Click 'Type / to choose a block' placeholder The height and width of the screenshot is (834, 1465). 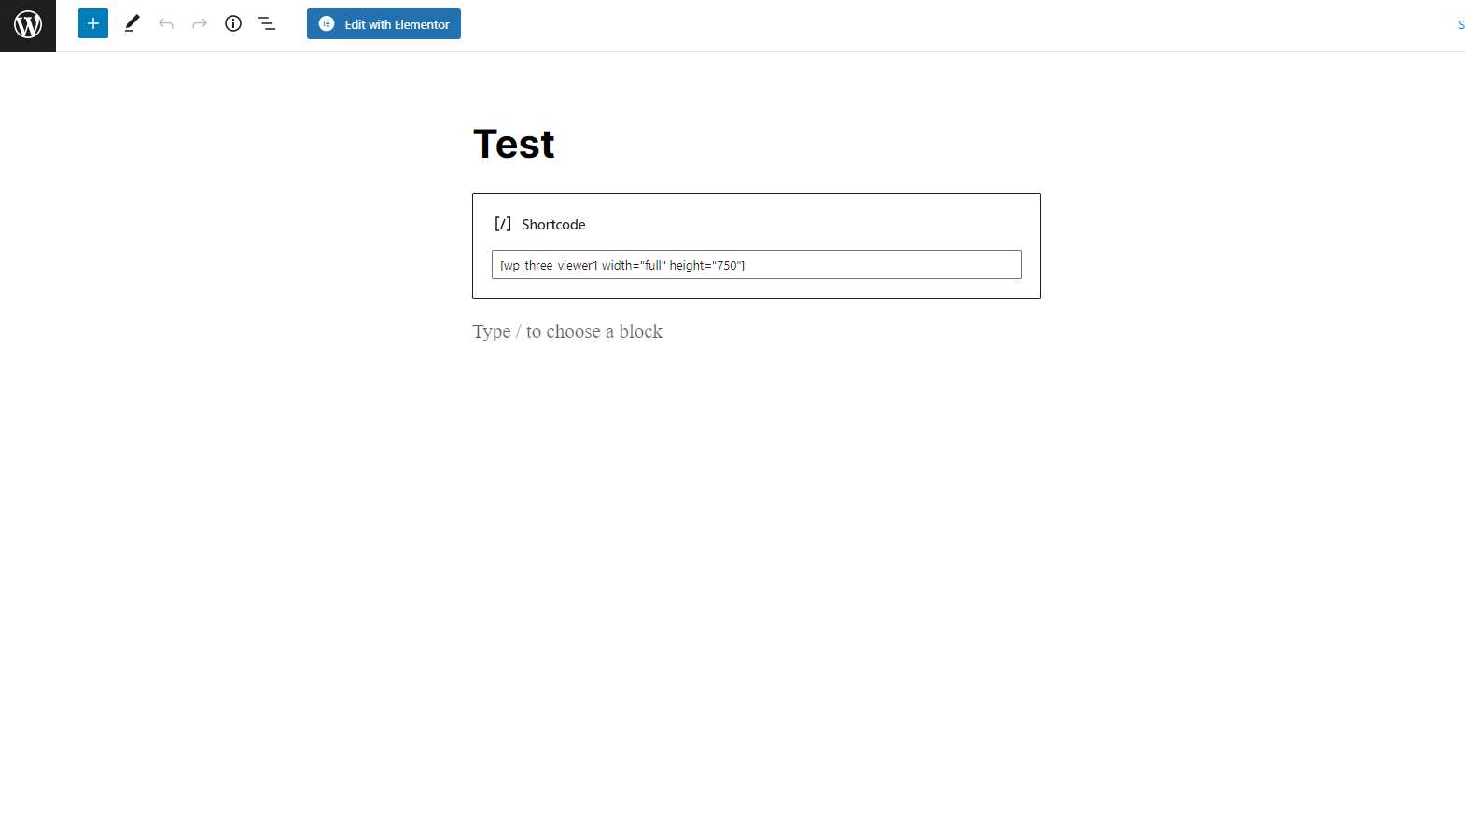click(567, 332)
